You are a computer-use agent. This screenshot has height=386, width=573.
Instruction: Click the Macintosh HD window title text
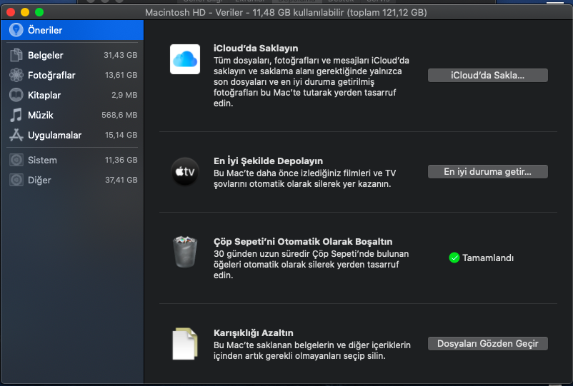[x=286, y=12]
